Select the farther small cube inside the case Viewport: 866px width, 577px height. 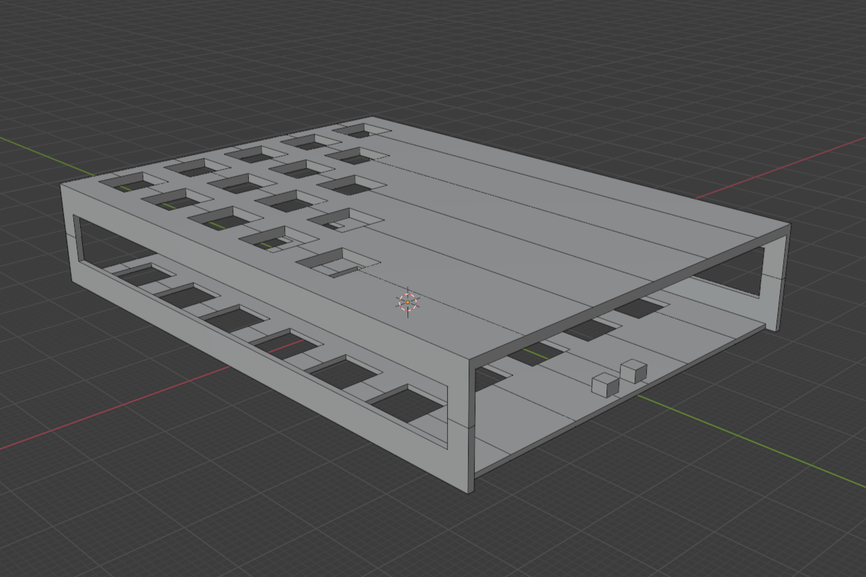click(x=633, y=371)
